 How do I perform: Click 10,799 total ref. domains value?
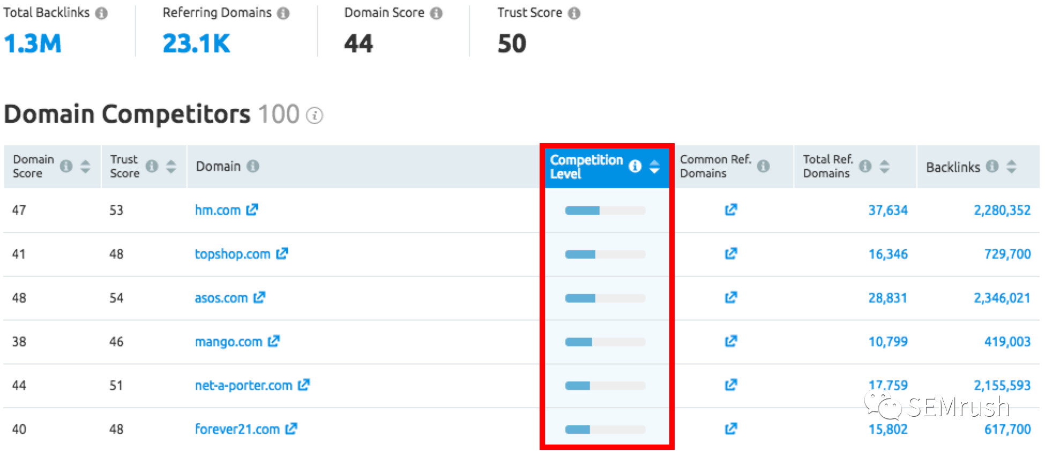click(x=888, y=342)
